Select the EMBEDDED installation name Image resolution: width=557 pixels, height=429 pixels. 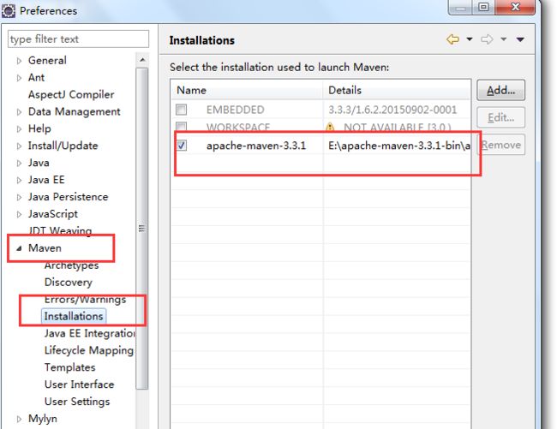235,110
